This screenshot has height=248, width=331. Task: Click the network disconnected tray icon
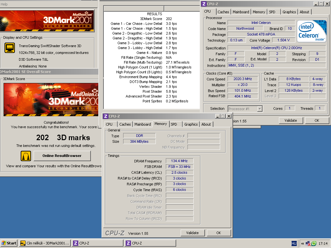click(x=308, y=243)
